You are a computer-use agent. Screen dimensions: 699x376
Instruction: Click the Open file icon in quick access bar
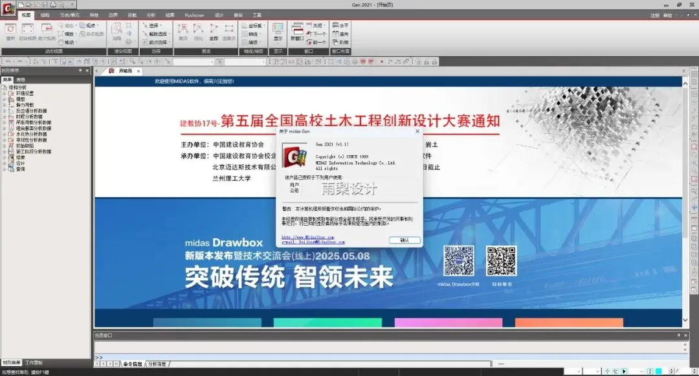click(x=29, y=5)
